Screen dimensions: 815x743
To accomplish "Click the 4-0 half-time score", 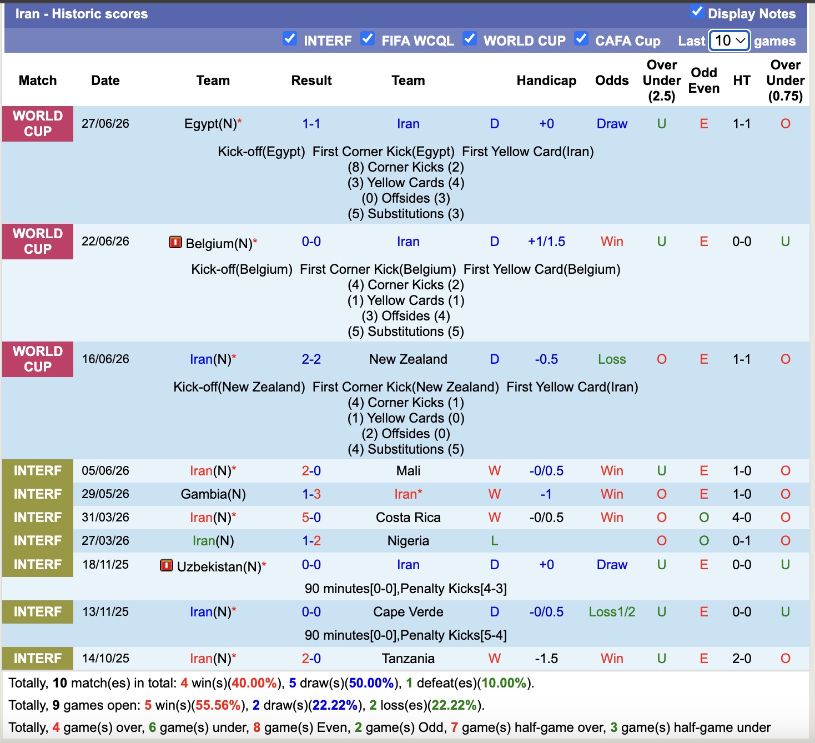I will point(742,518).
